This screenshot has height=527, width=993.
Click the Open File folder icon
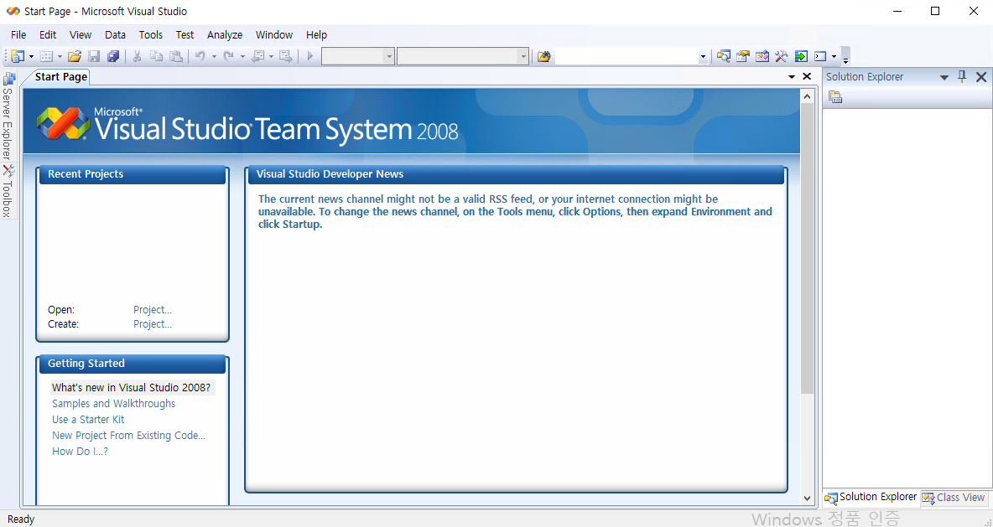click(75, 56)
